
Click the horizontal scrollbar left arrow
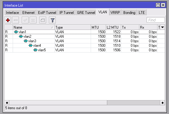tap(7, 103)
